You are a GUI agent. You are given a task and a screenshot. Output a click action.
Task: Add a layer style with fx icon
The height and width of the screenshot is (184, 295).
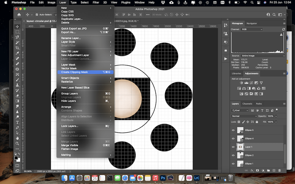coord(252,170)
